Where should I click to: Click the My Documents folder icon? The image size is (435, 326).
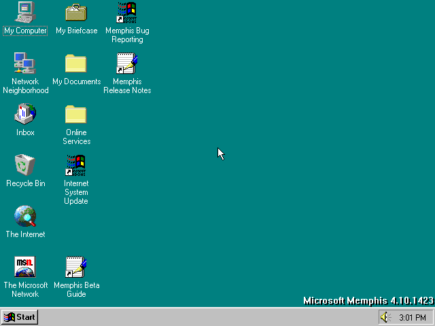76,63
